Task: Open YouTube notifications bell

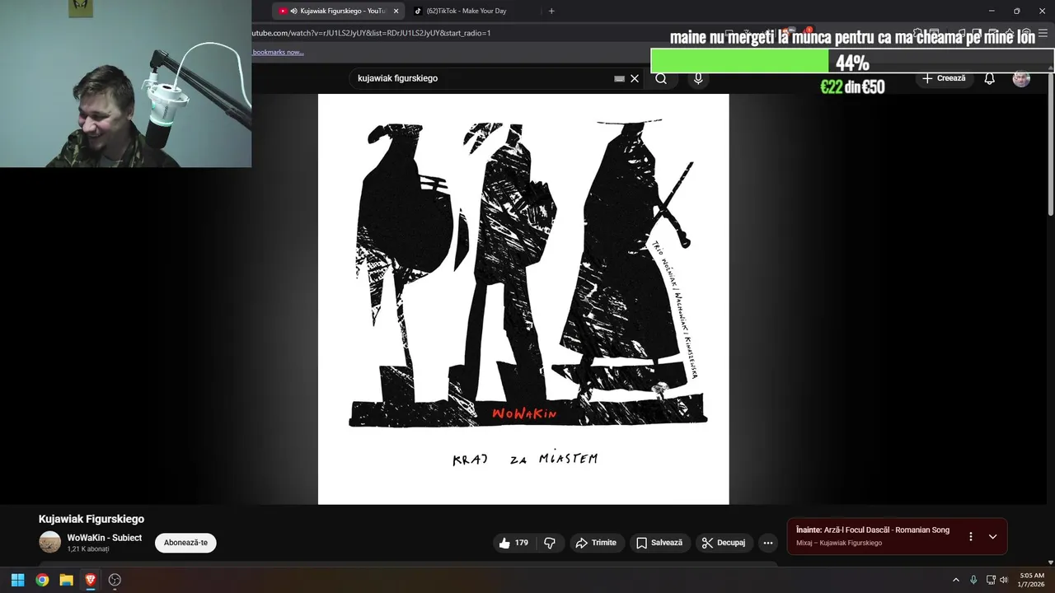Action: click(x=989, y=78)
